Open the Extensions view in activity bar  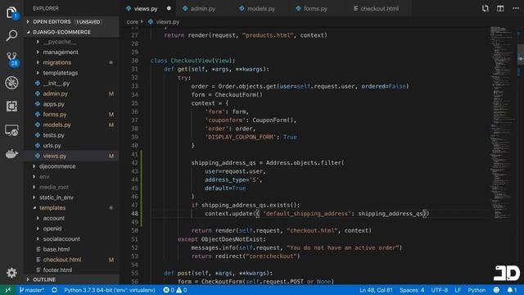click(x=11, y=107)
